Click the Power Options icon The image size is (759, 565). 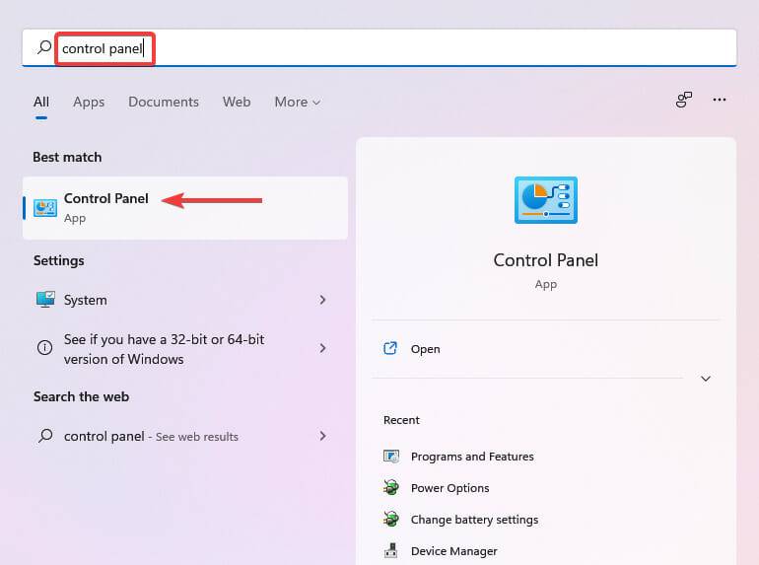pyautogui.click(x=391, y=487)
